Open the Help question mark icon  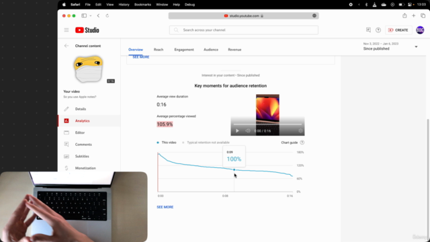click(378, 30)
